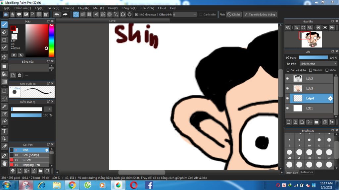Image resolution: width=339 pixels, height=190 pixels.
Task: Open the Help menu
Action: (x=173, y=8)
